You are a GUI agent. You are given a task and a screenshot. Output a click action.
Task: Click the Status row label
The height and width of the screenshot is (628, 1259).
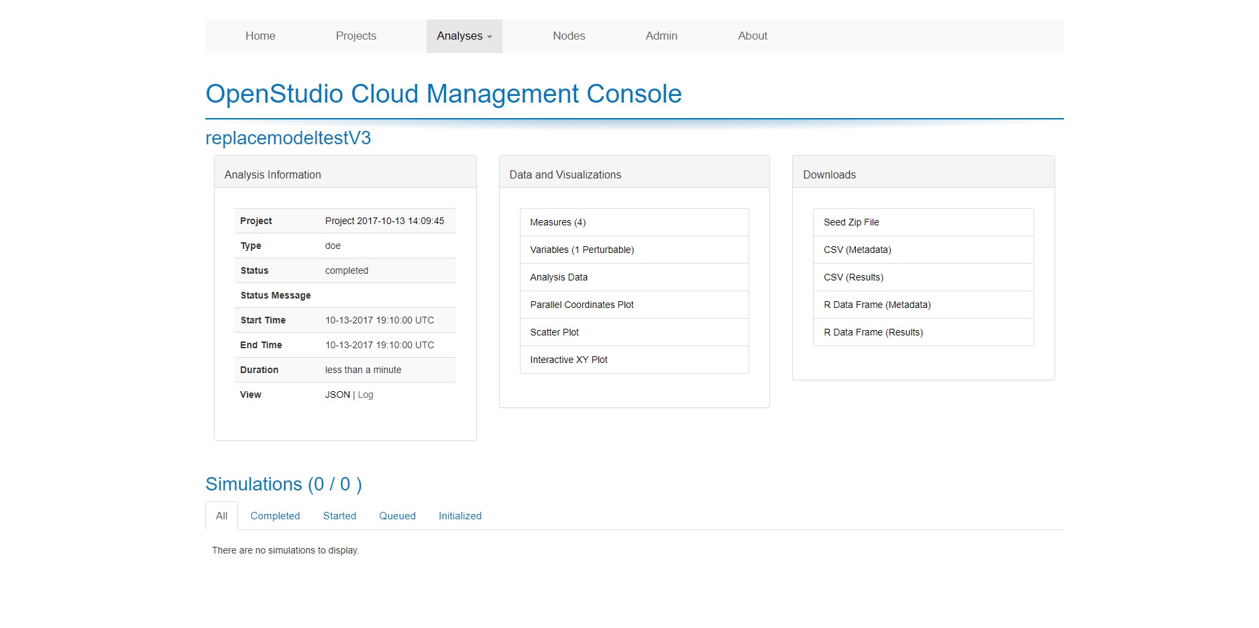[254, 270]
